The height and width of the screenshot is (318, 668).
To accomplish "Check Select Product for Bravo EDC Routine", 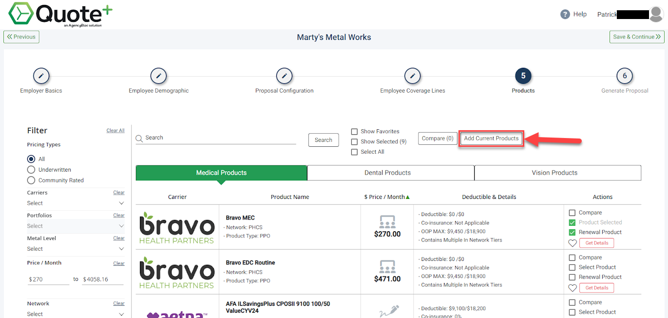I will tap(572, 267).
